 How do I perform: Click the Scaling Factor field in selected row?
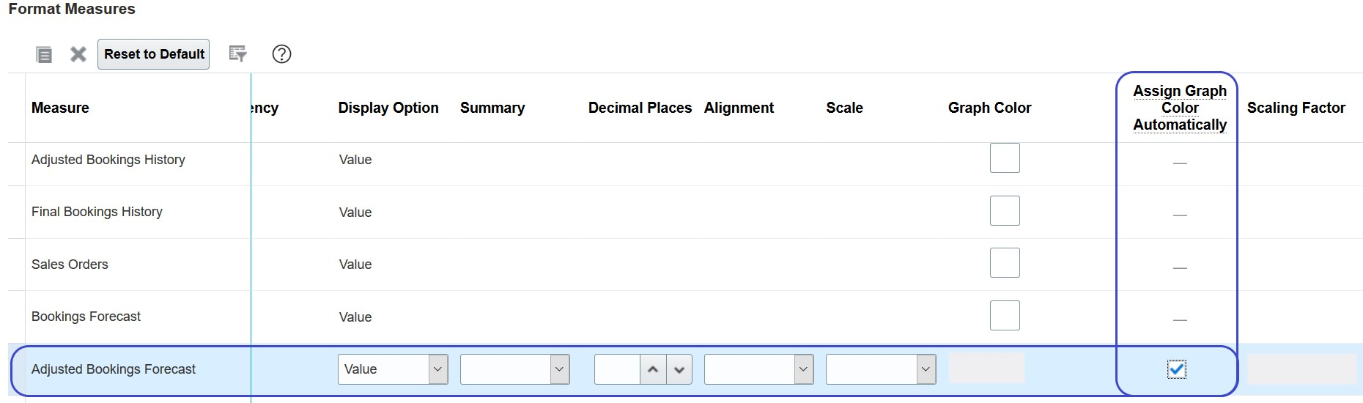coord(1301,369)
